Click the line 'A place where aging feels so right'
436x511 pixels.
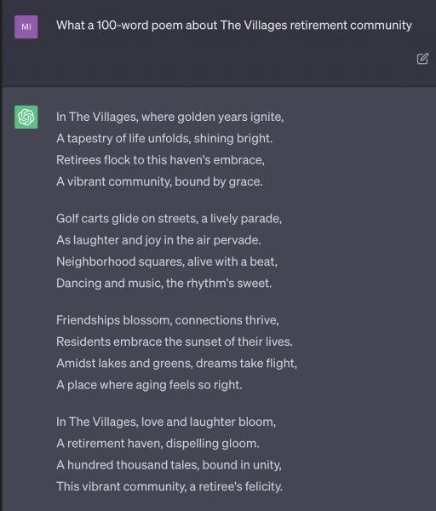[149, 385]
